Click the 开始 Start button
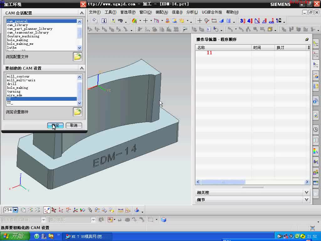Image resolution: width=321 pixels, height=241 pixels. pyautogui.click(x=15, y=236)
